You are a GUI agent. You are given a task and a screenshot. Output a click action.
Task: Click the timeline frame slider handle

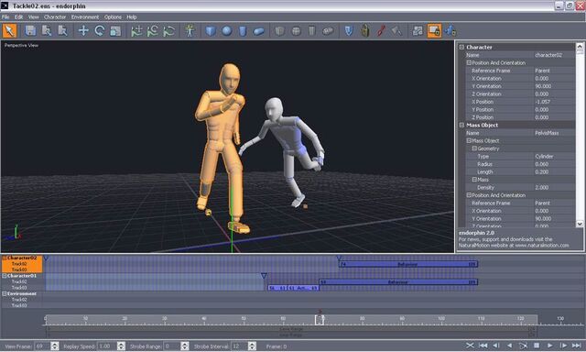tap(320, 319)
